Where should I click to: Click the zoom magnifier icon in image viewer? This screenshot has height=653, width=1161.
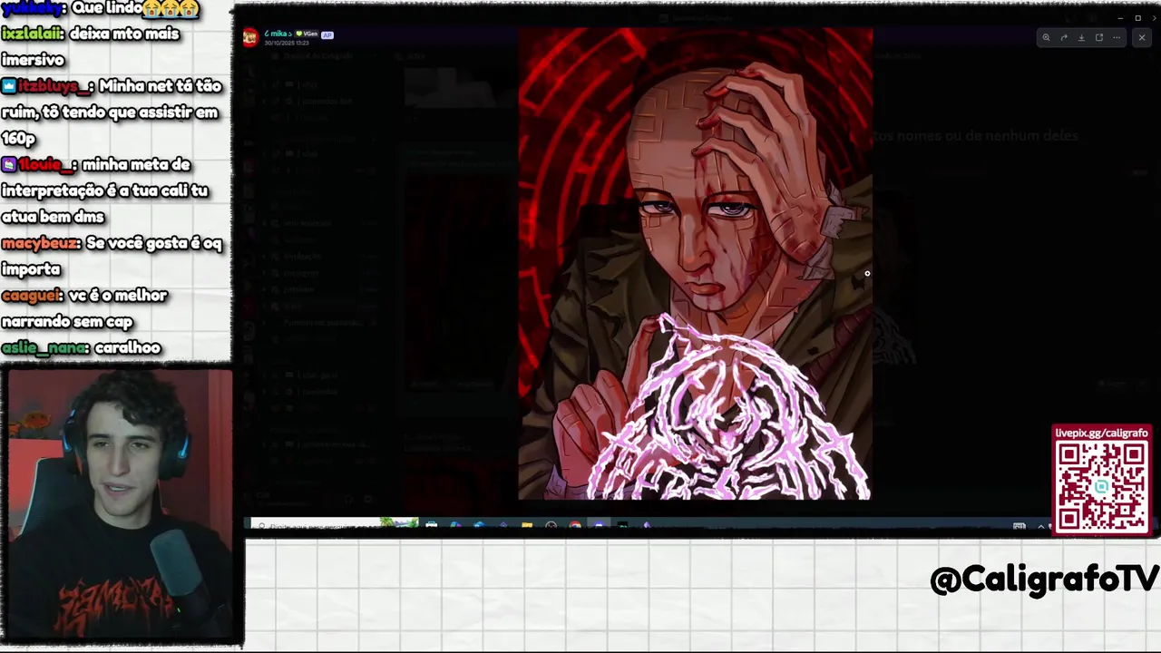pos(1046,37)
